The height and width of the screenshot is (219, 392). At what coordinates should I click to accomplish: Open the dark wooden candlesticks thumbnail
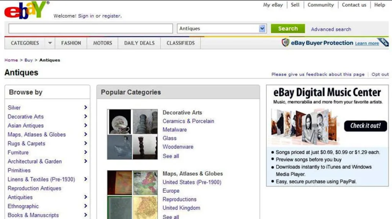[145, 147]
